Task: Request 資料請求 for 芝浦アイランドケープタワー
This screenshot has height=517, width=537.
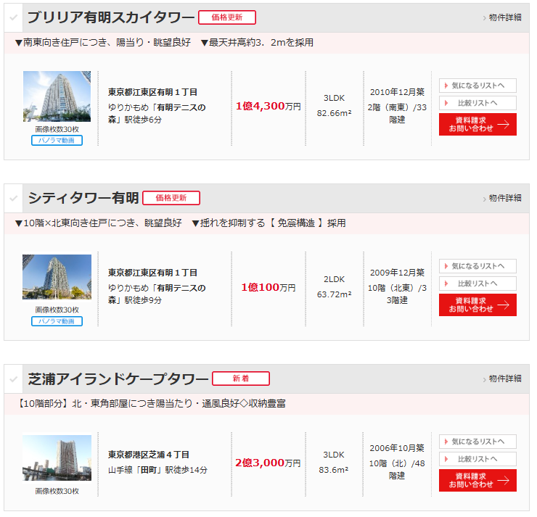Action: pyautogui.click(x=477, y=480)
